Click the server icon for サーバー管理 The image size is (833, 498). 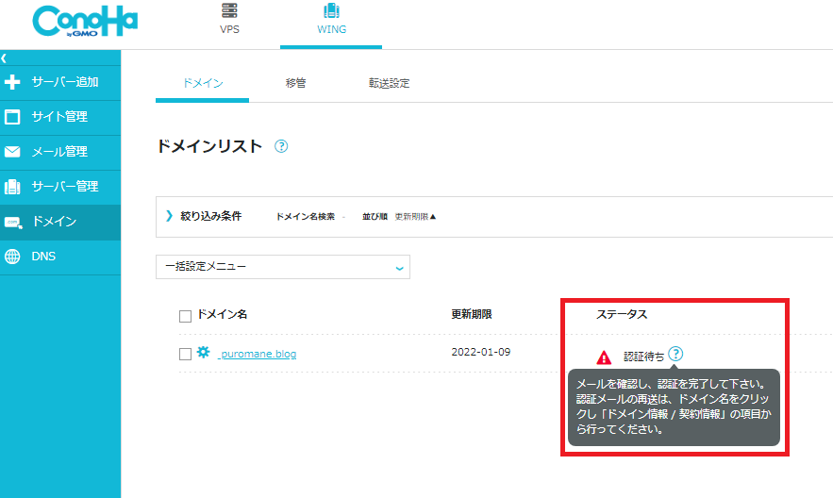click(11, 187)
